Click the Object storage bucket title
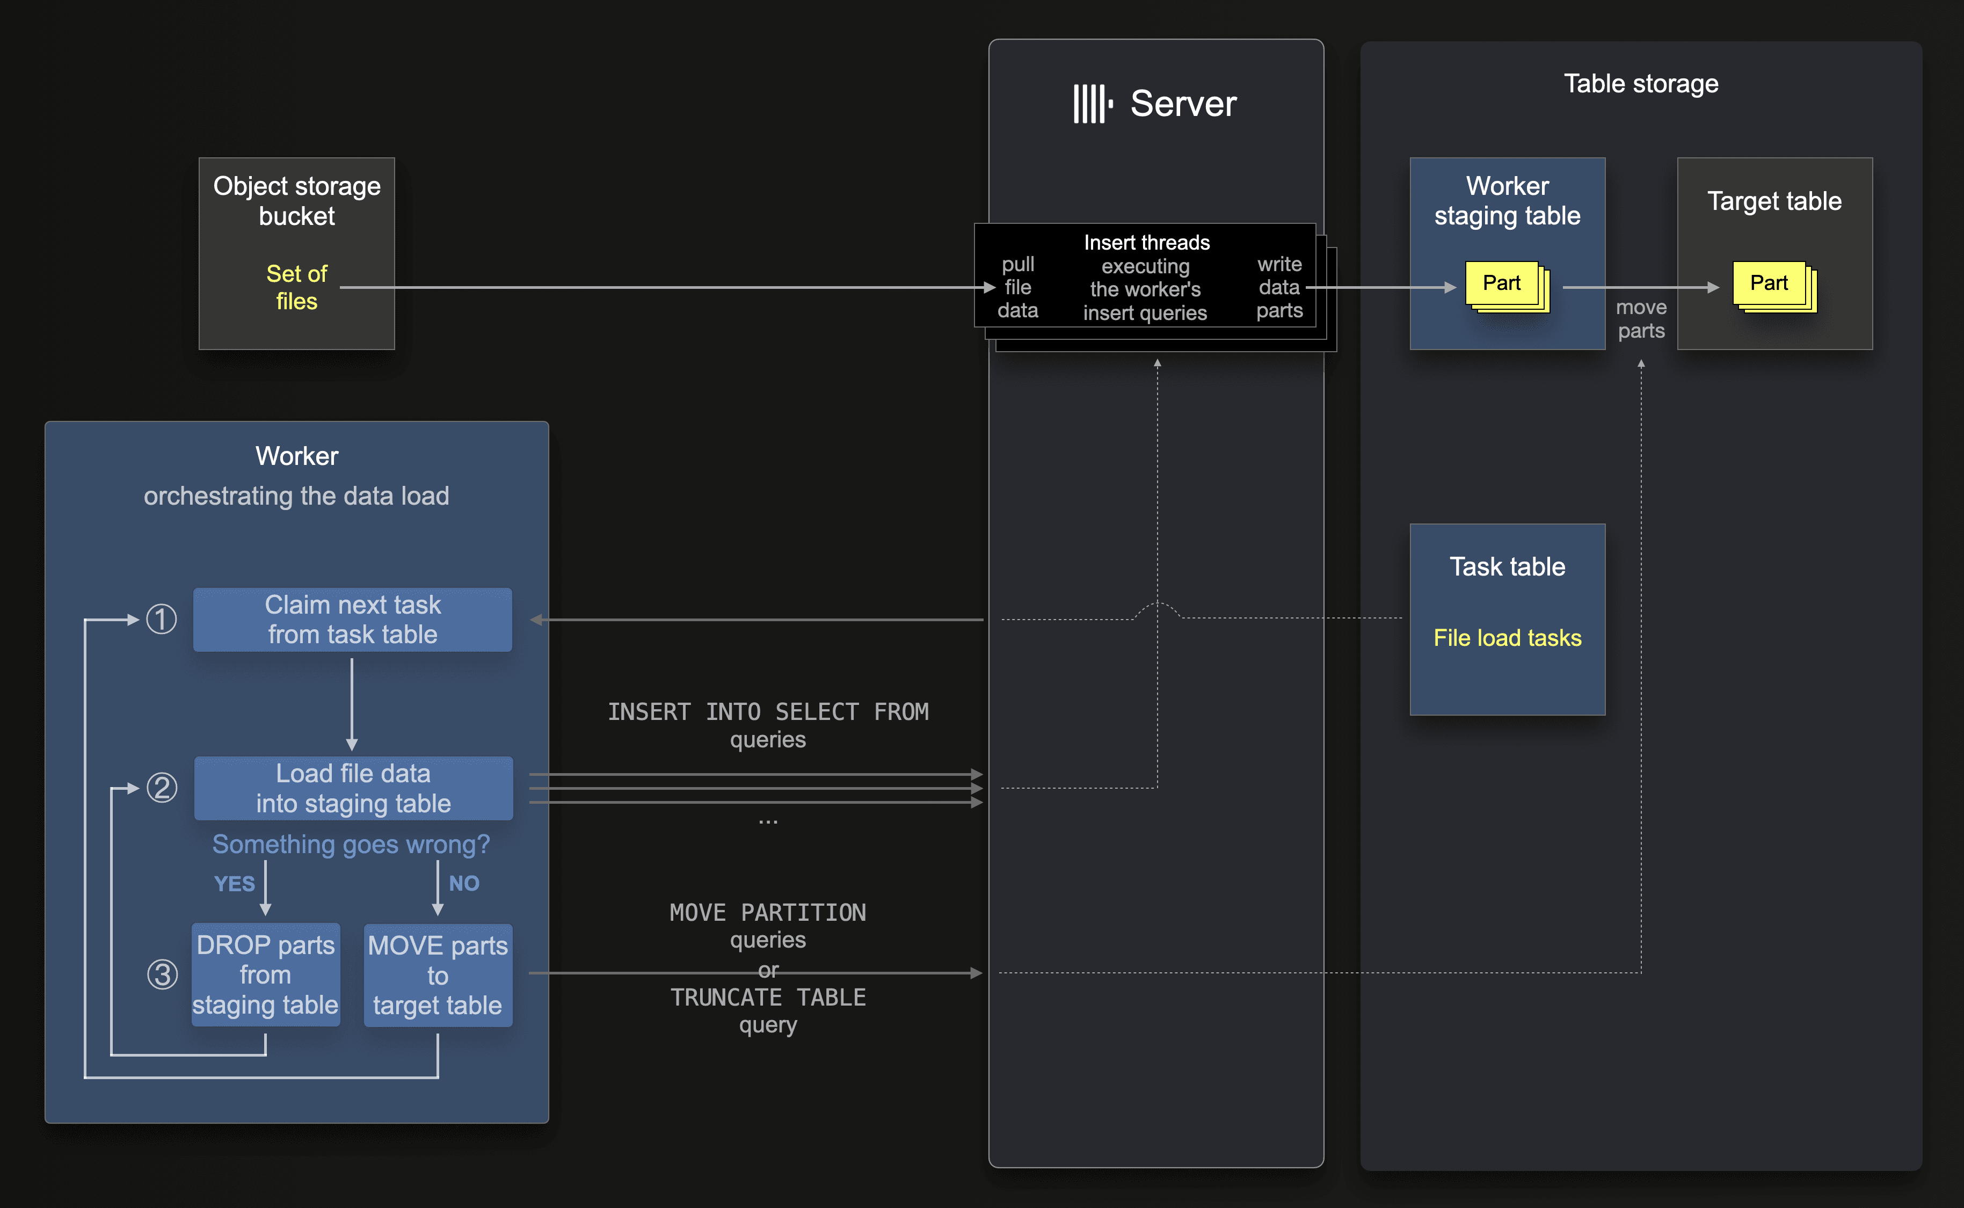 pyautogui.click(x=296, y=201)
